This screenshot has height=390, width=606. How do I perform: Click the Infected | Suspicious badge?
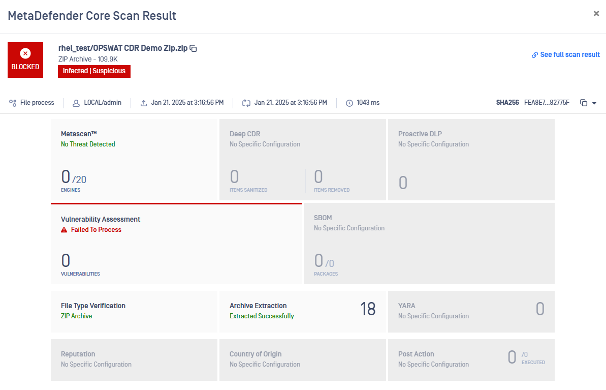pos(94,71)
